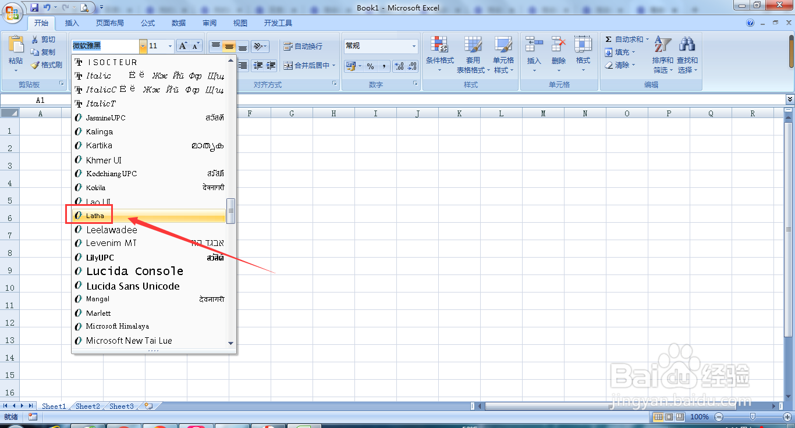Image resolution: width=795 pixels, height=428 pixels.
Task: Select the Marlett font entry
Action: click(x=149, y=313)
